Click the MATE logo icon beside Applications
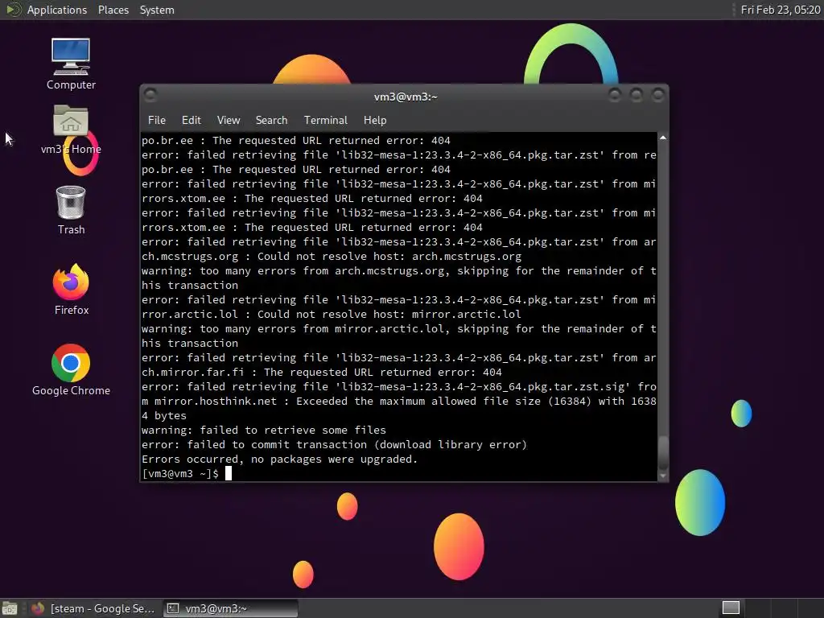Viewport: 824px width, 618px height. [13, 10]
